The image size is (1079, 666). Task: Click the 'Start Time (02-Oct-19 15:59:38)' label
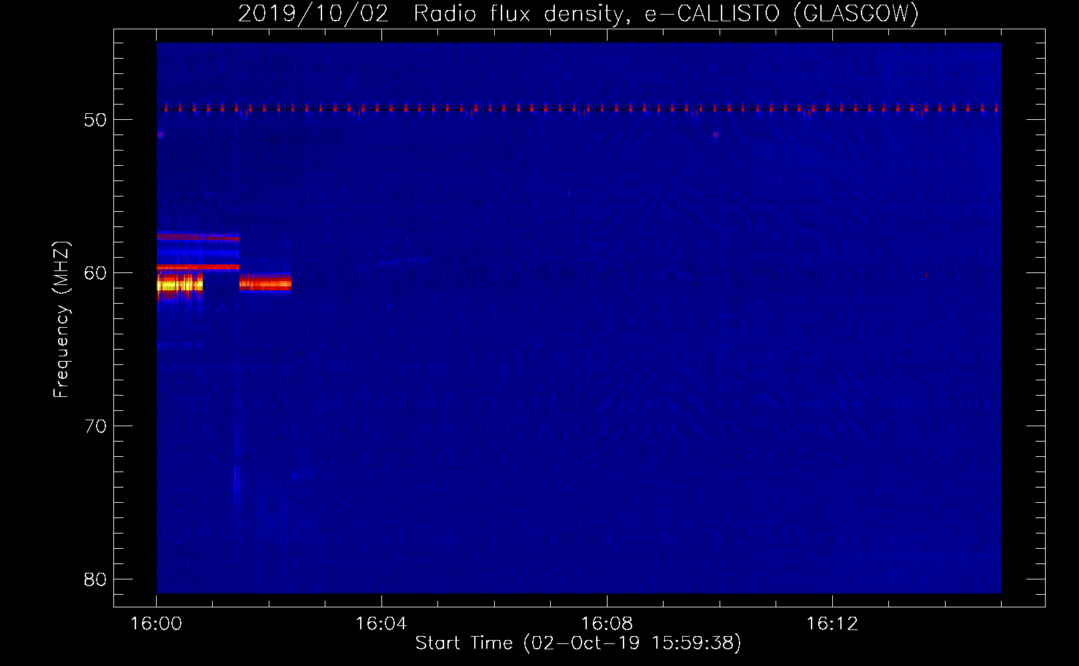tap(578, 643)
